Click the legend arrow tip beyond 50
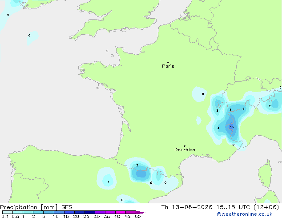 [141, 212]
